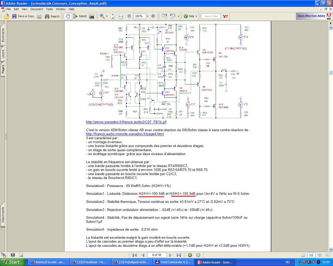Choose the Zoom In magnifier tool
The image size is (333, 266).
click(103, 16)
